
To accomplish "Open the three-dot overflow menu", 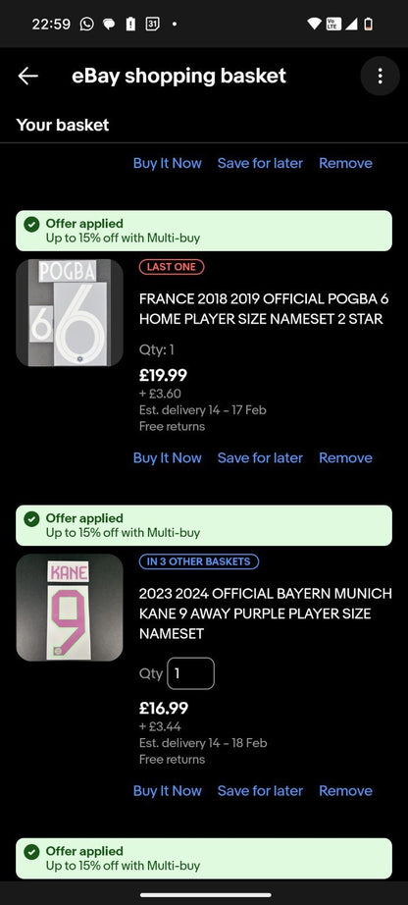I will [380, 76].
